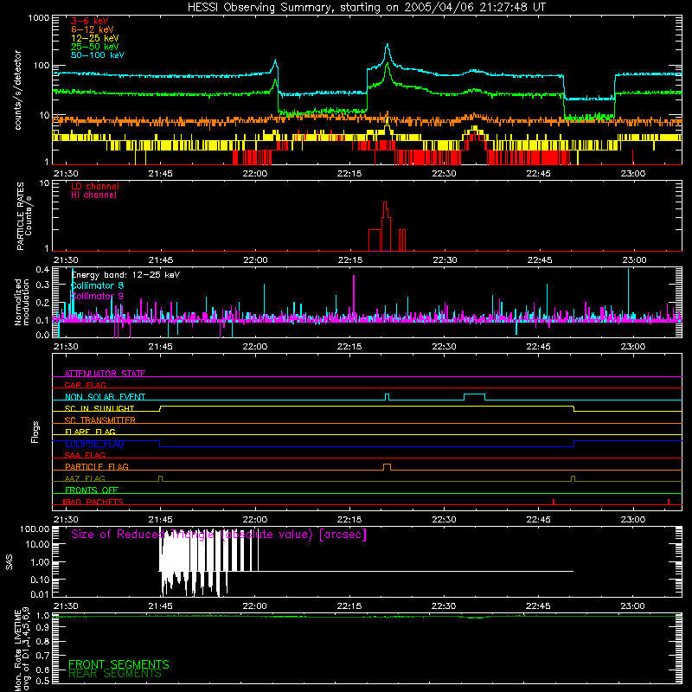Select the cyan 50-100 keV legend entry
Screen dimensions: 692x692
(98, 55)
